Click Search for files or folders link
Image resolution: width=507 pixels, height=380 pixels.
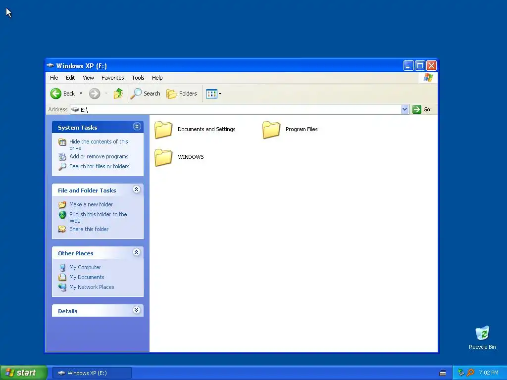99,166
